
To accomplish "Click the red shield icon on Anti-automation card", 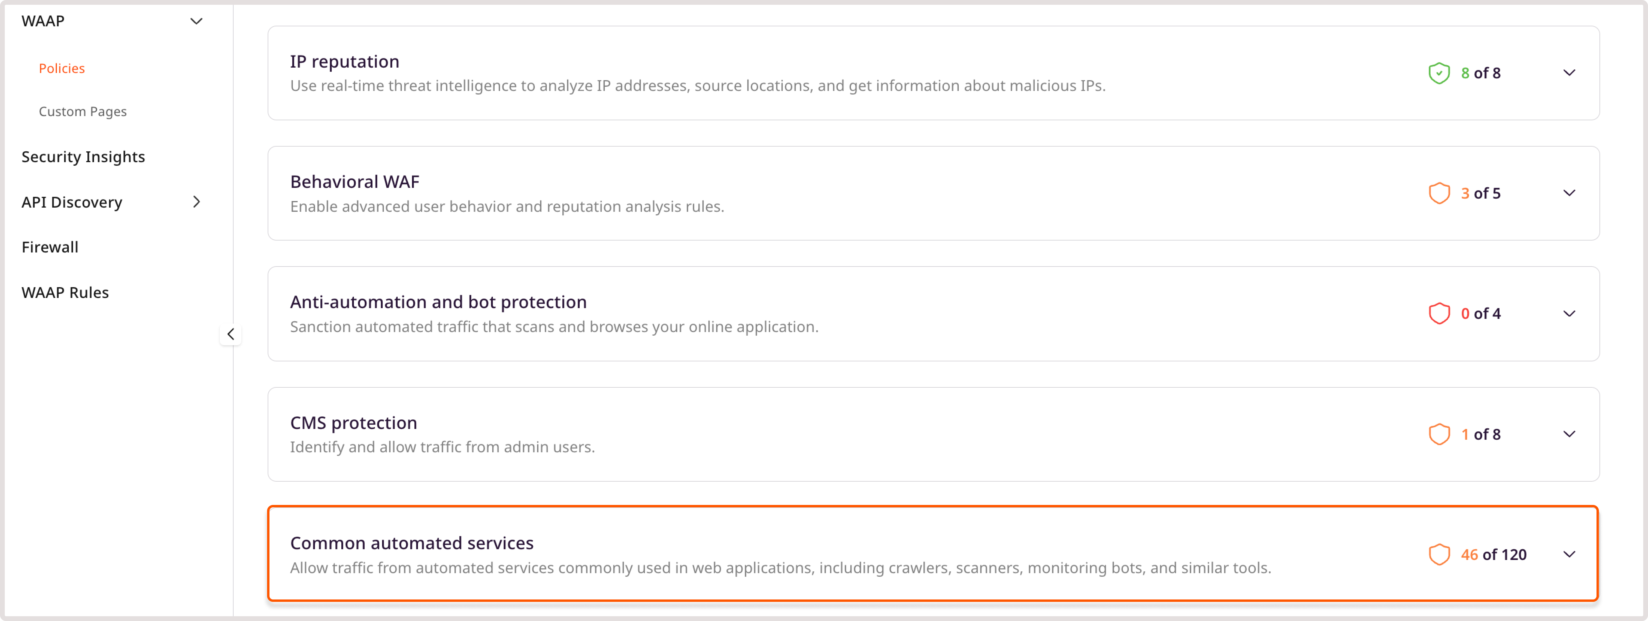I will [x=1439, y=313].
